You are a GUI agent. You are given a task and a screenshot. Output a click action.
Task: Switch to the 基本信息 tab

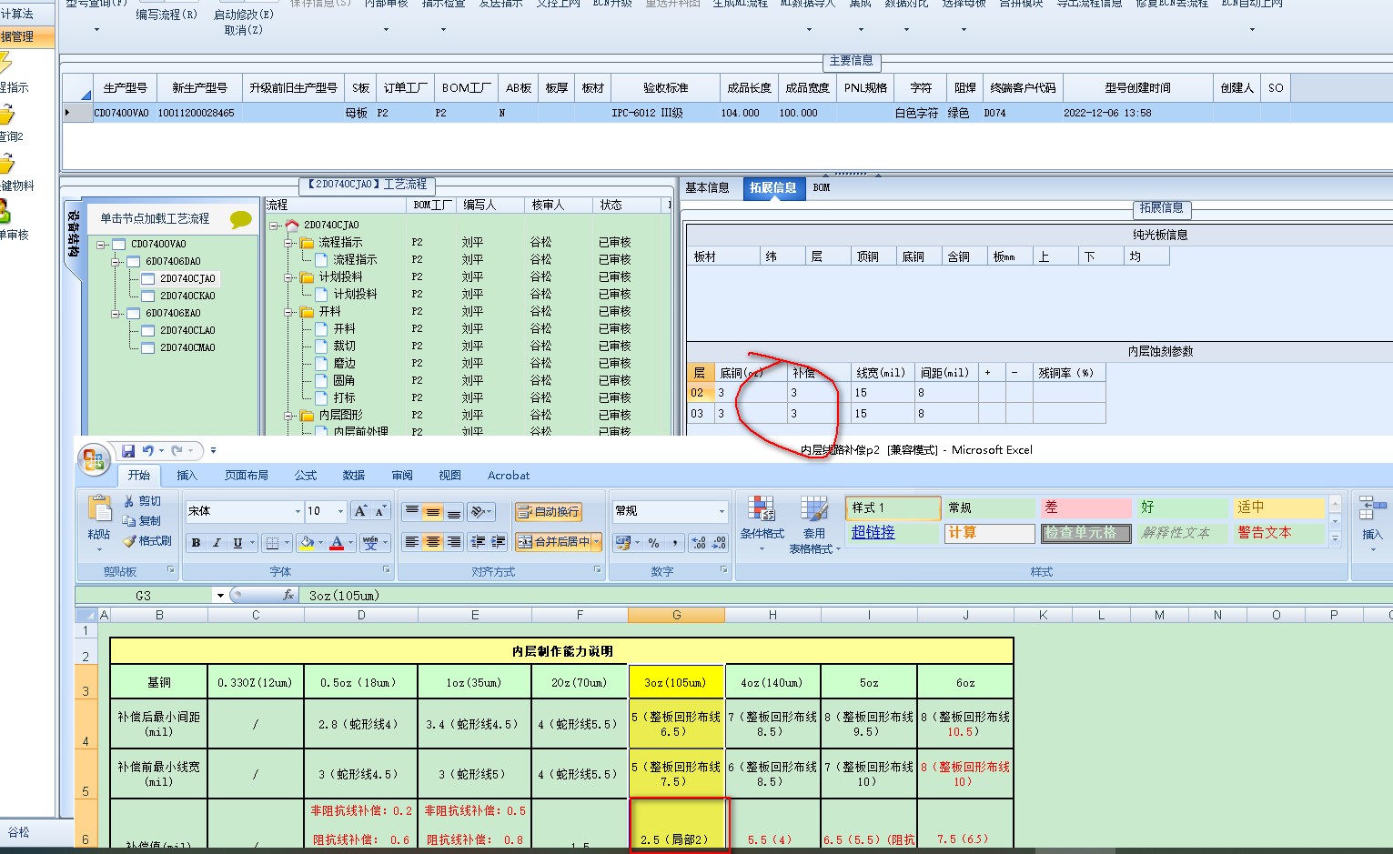point(707,187)
